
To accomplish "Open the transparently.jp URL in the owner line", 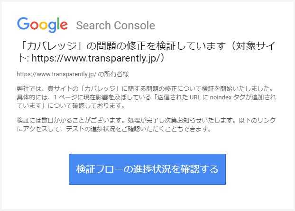I will pyautogui.click(x=56, y=74).
